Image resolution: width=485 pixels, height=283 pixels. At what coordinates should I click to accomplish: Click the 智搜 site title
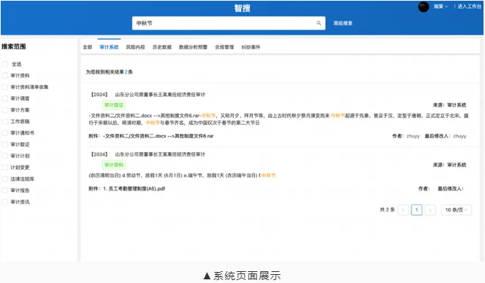[242, 8]
